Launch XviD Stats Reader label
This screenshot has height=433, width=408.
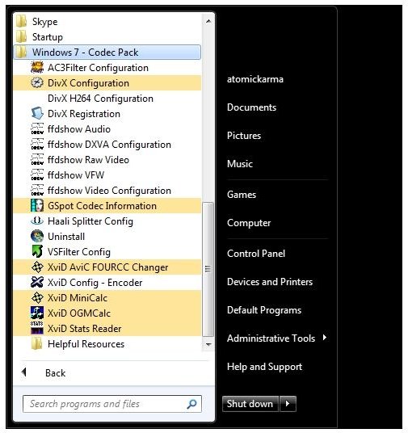(85, 329)
